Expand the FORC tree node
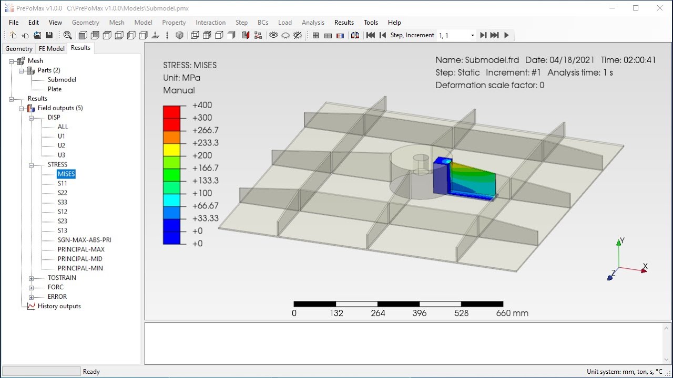This screenshot has height=378, width=673. [x=32, y=288]
